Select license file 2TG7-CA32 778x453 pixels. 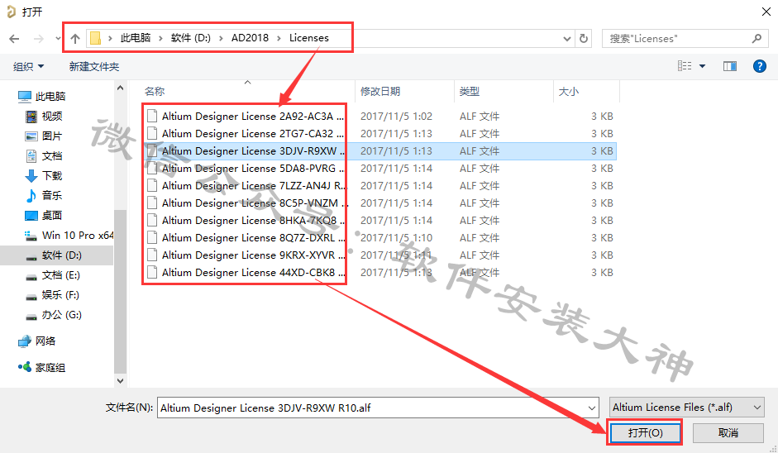coord(380,133)
